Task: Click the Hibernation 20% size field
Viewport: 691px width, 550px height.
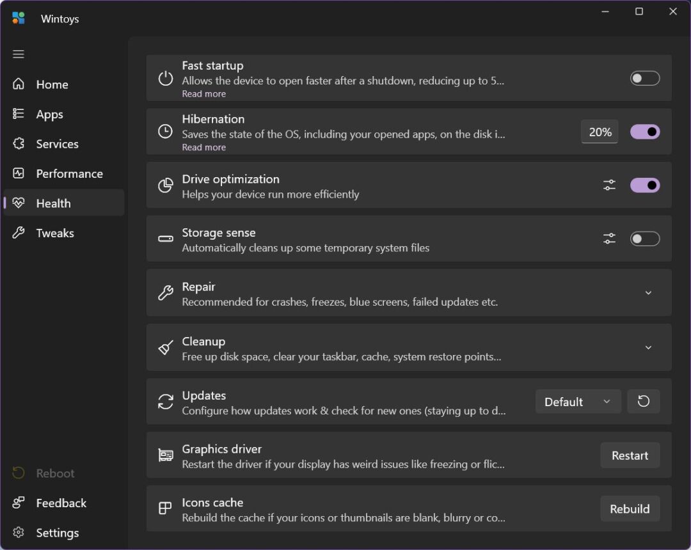Action: (x=600, y=132)
